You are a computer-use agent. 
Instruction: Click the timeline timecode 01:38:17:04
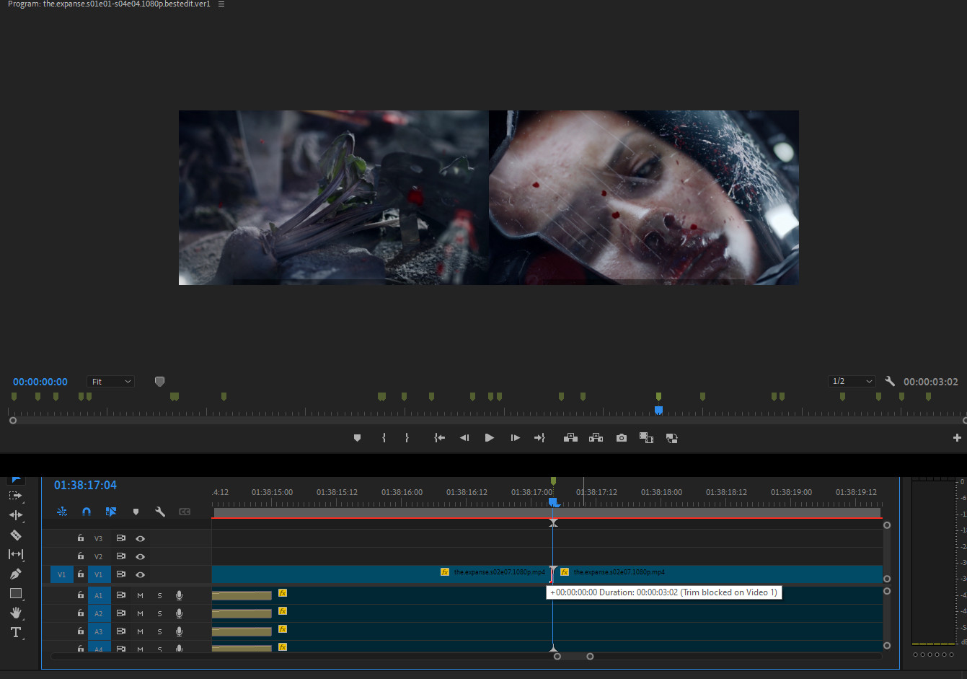(85, 485)
